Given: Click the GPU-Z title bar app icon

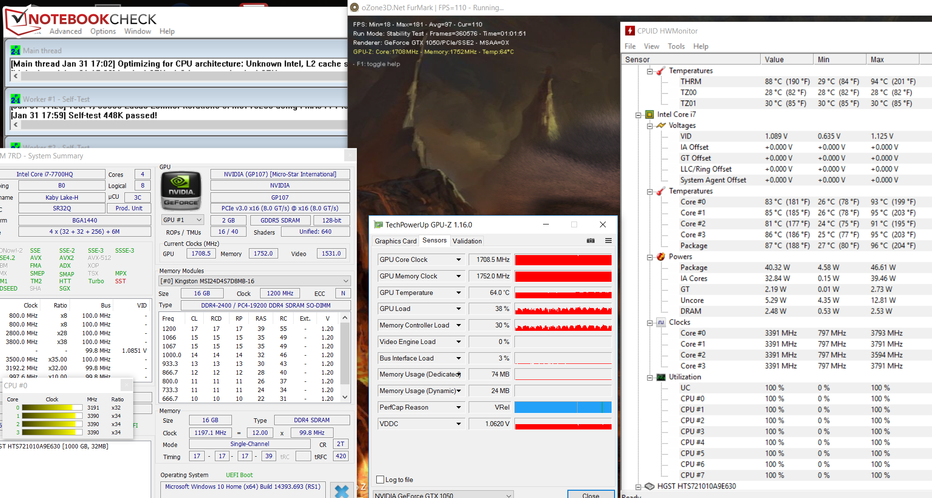Looking at the screenshot, I should (378, 224).
